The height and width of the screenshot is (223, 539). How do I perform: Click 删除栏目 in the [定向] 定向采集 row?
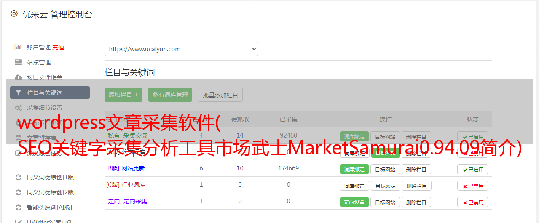tap(416, 202)
